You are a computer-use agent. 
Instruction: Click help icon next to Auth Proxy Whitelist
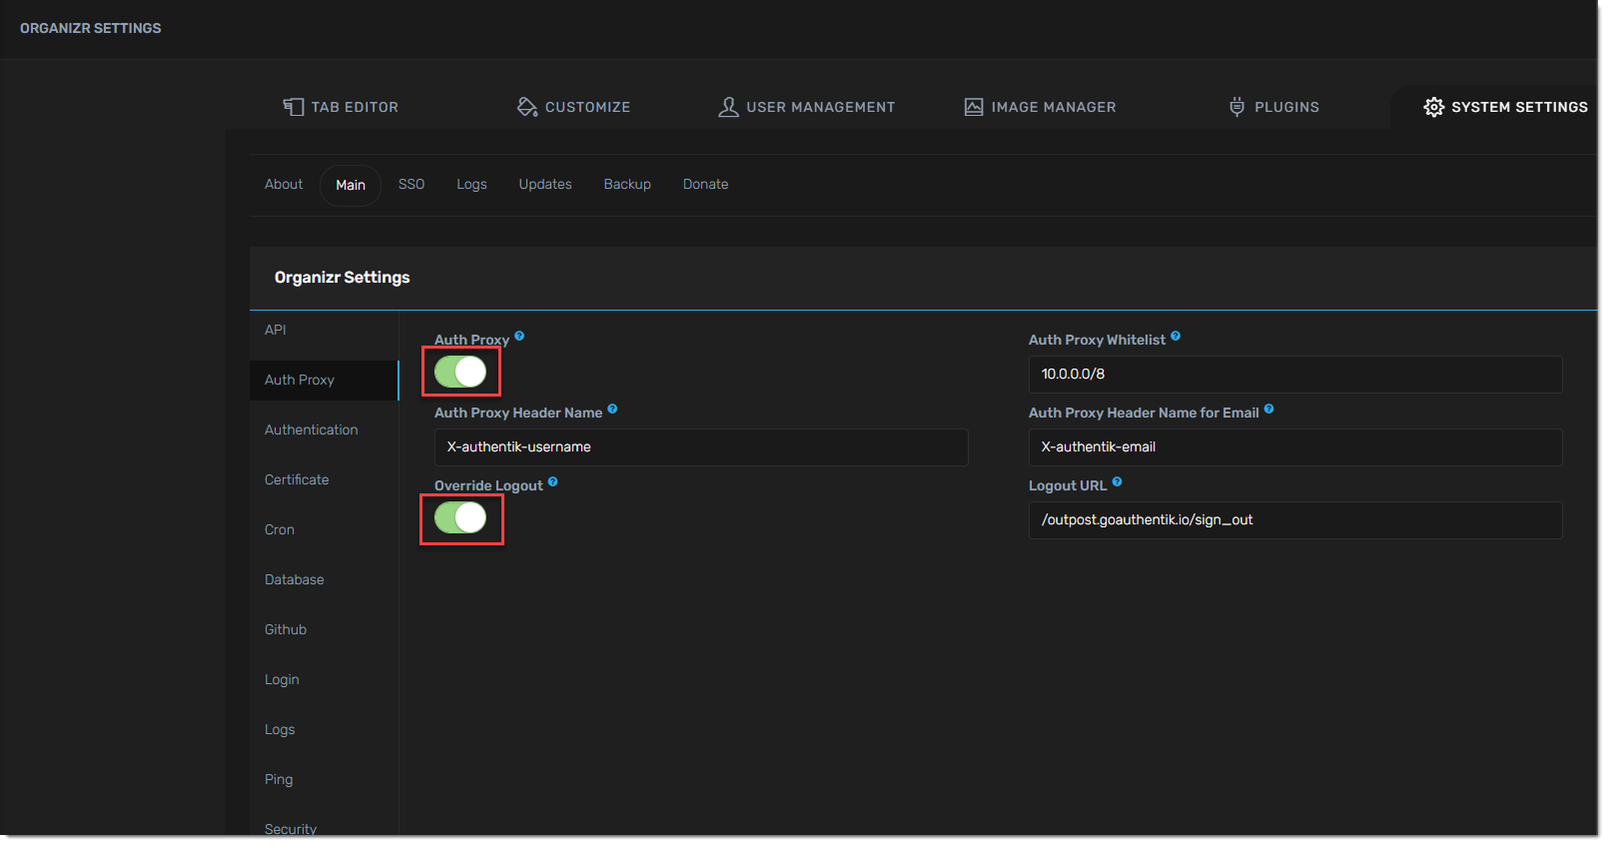pyautogui.click(x=1176, y=337)
